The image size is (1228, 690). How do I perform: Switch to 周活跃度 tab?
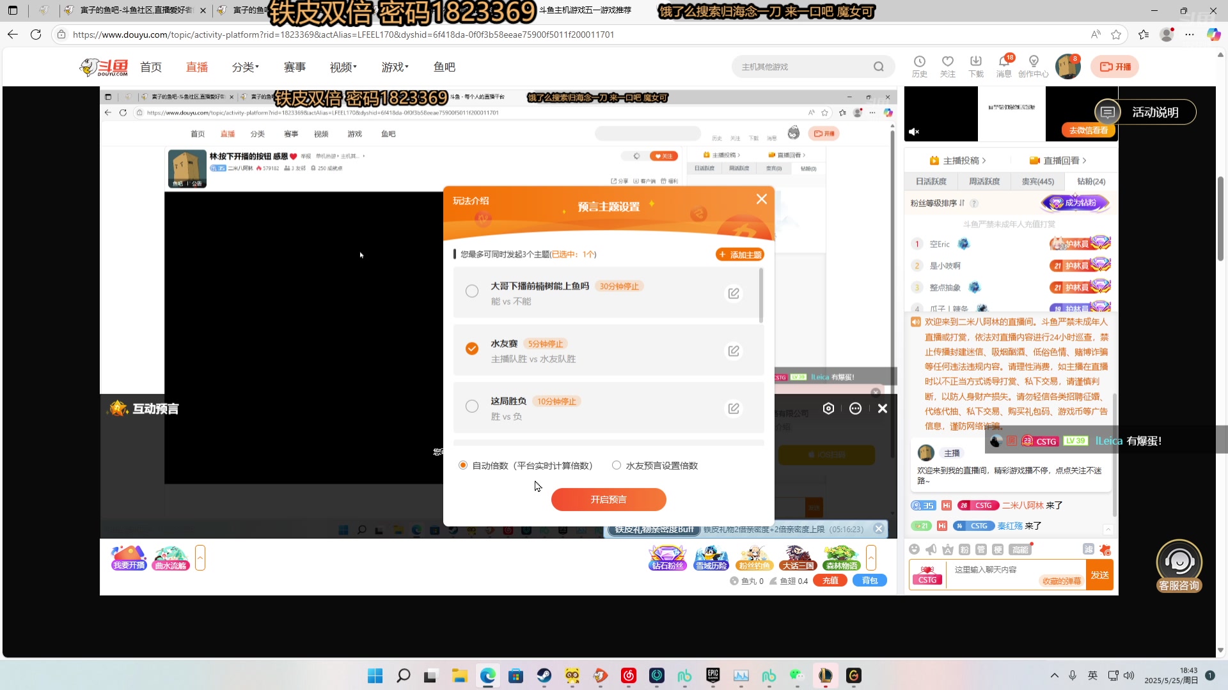984,181
